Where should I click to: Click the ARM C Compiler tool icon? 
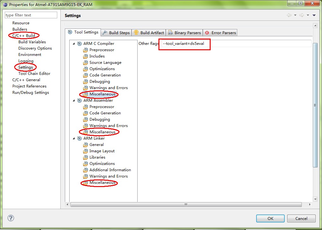79,44
